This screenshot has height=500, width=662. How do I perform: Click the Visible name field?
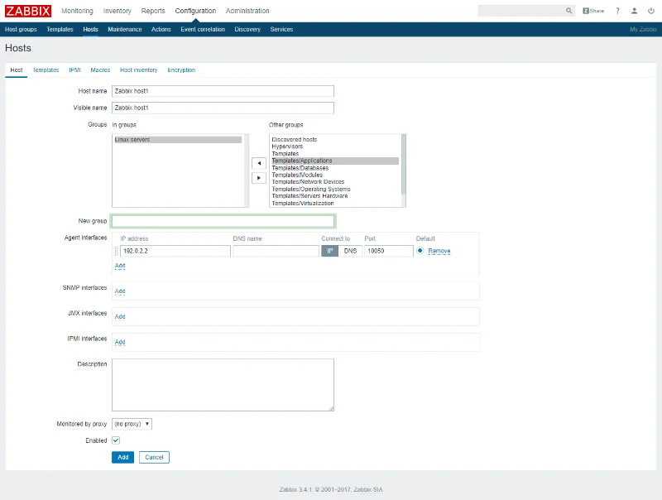point(223,108)
